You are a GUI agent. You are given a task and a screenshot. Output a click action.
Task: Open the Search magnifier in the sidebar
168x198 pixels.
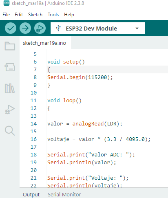[10, 131]
